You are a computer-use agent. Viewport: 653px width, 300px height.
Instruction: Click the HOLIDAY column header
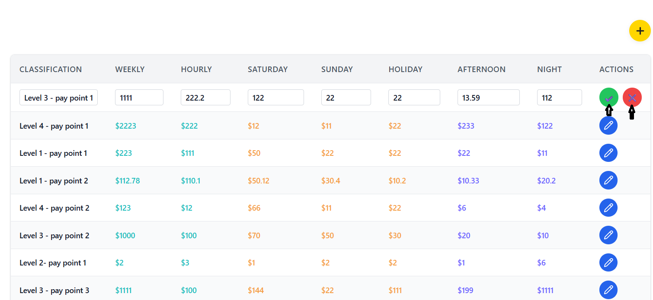pos(406,69)
